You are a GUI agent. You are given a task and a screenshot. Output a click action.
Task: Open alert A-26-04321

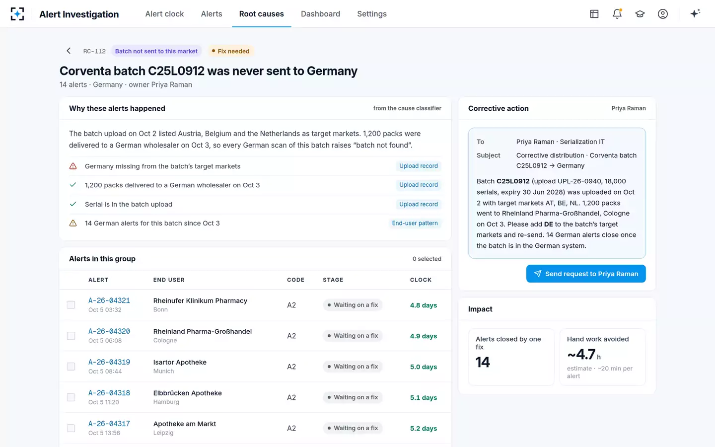[x=109, y=300]
